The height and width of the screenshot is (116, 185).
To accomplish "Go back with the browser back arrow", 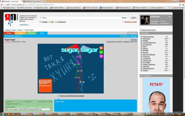I will click(x=2, y=5).
